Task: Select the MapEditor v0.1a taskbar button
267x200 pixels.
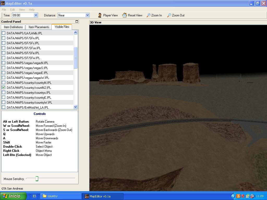Action: pos(103,196)
